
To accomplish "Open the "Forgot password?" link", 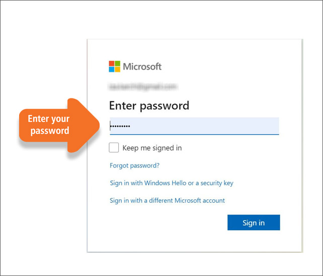I will coord(134,165).
